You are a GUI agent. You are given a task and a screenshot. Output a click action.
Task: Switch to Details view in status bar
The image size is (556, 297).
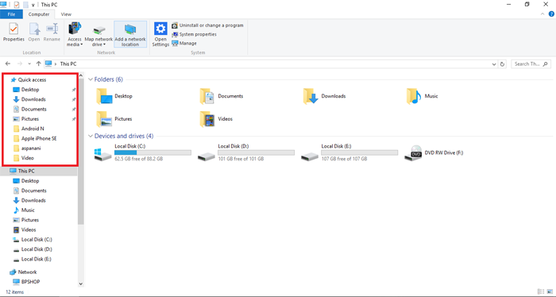coord(540,291)
